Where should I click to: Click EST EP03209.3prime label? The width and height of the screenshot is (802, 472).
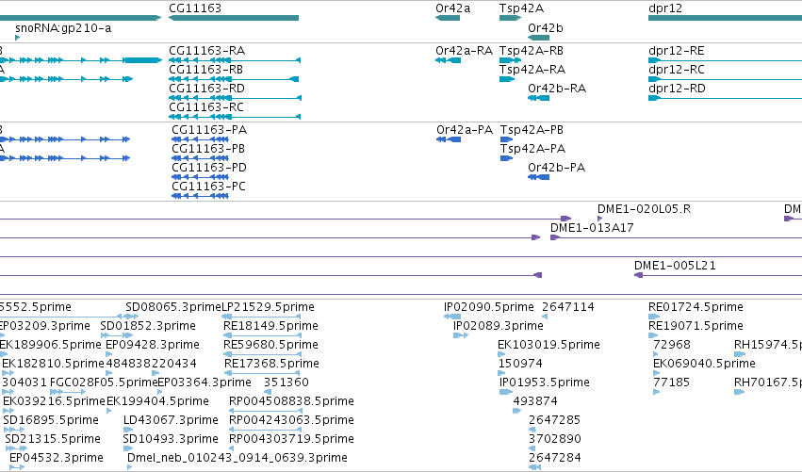(44, 326)
